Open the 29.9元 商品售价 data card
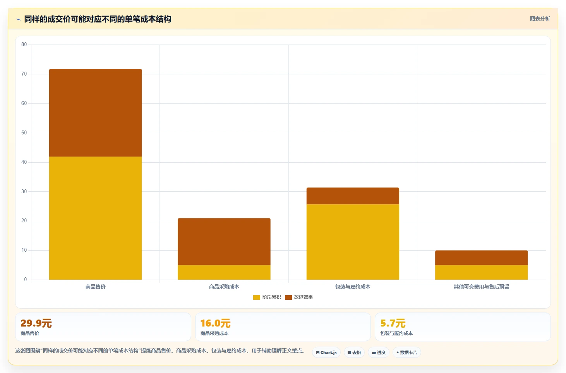Viewport: 566px width, 373px height. coord(103,327)
